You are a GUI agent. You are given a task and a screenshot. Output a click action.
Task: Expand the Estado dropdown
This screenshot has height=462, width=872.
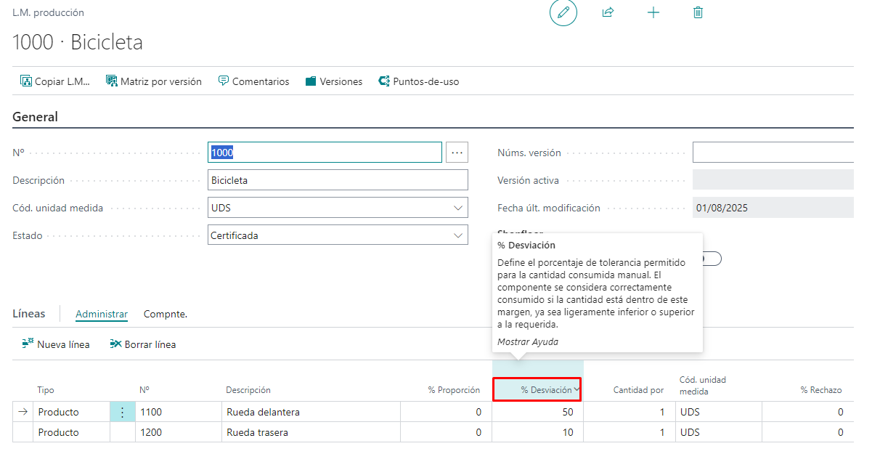(x=458, y=235)
